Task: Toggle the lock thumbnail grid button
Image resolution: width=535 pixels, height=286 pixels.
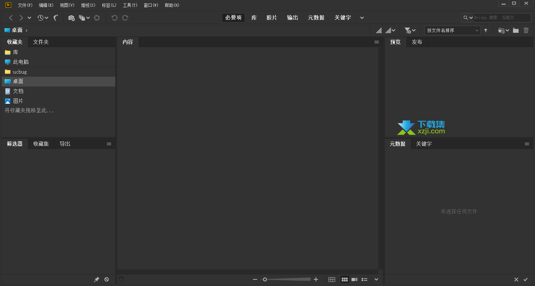Action: (332, 279)
